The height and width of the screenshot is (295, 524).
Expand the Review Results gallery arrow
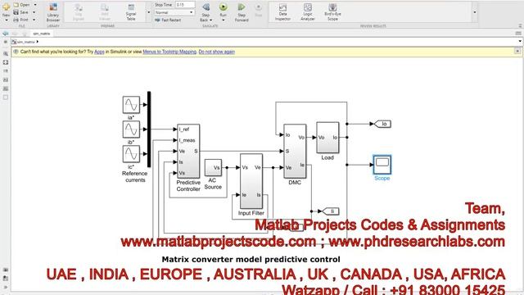pyautogui.click(x=475, y=12)
